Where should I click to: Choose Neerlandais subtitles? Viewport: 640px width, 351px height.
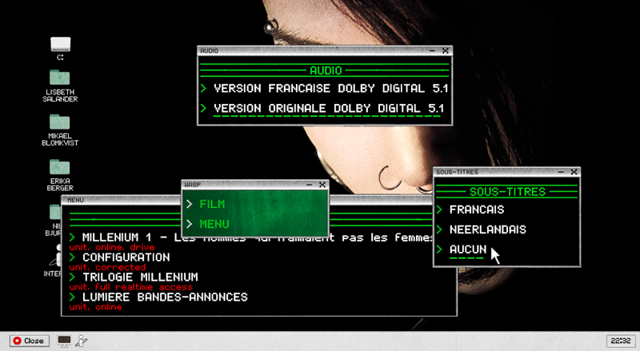[x=487, y=229]
